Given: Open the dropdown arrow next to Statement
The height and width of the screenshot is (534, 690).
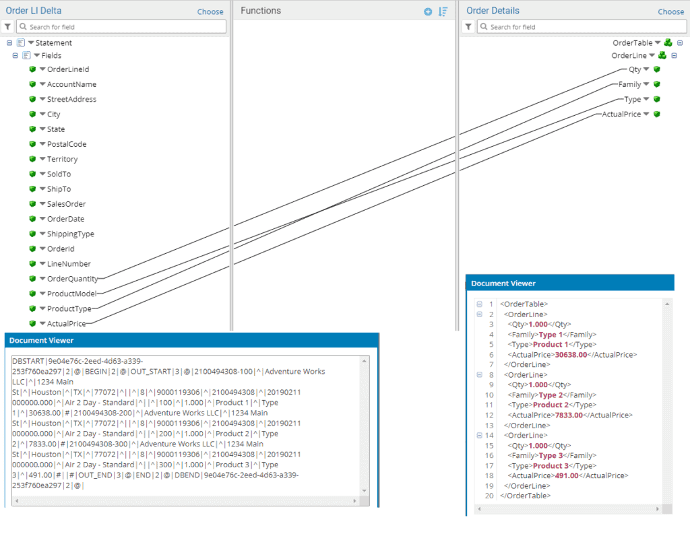Looking at the screenshot, I should pyautogui.click(x=31, y=42).
